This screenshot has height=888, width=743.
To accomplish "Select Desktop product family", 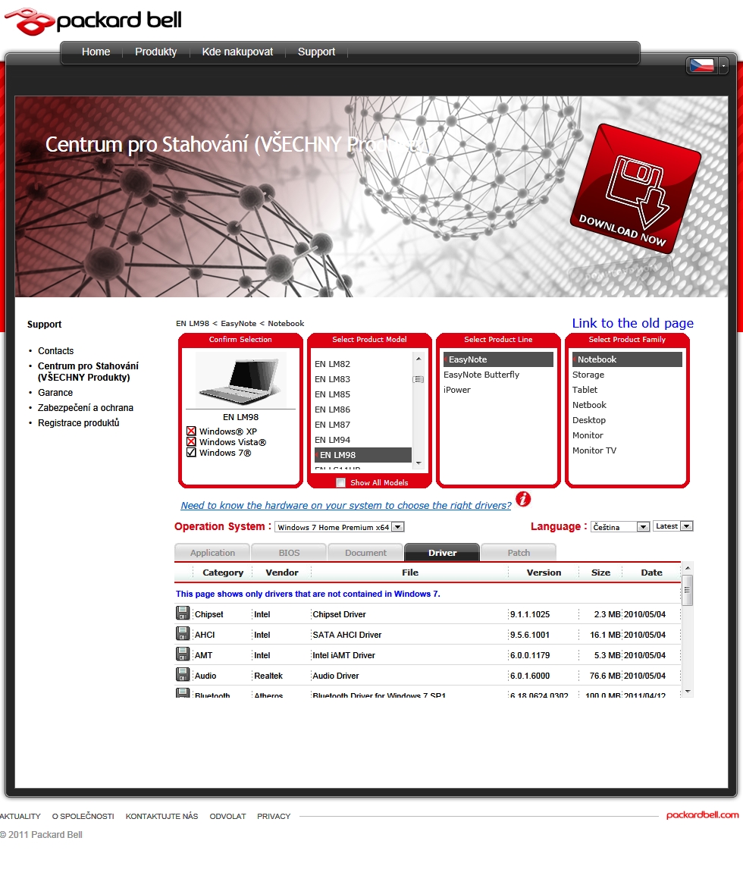I will click(589, 420).
